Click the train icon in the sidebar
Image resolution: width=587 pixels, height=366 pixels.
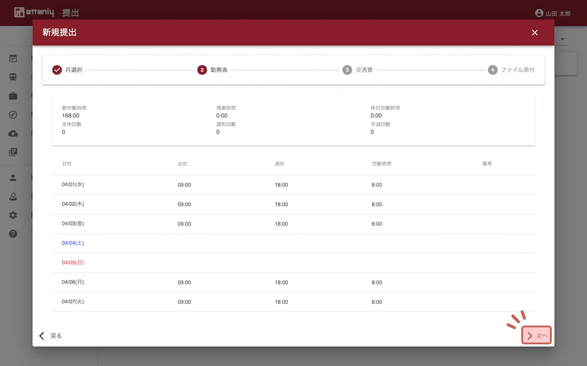(x=13, y=77)
